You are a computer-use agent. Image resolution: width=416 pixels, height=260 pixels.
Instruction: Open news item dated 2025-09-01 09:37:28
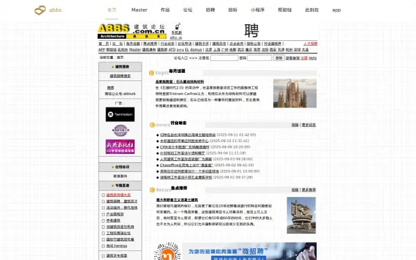coord(186,177)
